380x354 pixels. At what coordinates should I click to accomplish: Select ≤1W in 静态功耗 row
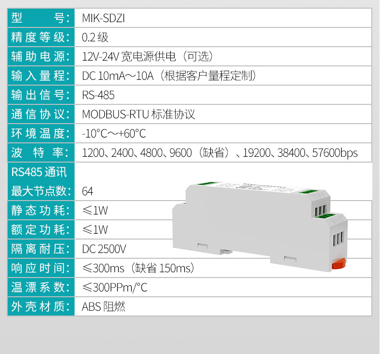[95, 210]
